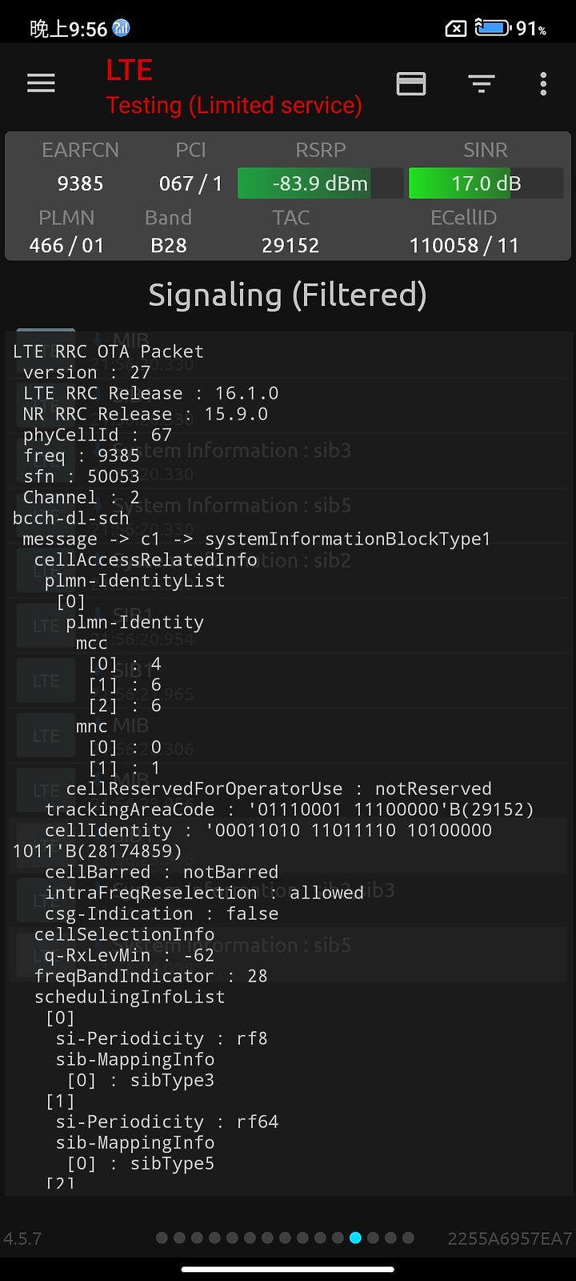Open the three-dot overflow menu
Viewport: 576px width, 1281px height.
click(543, 83)
